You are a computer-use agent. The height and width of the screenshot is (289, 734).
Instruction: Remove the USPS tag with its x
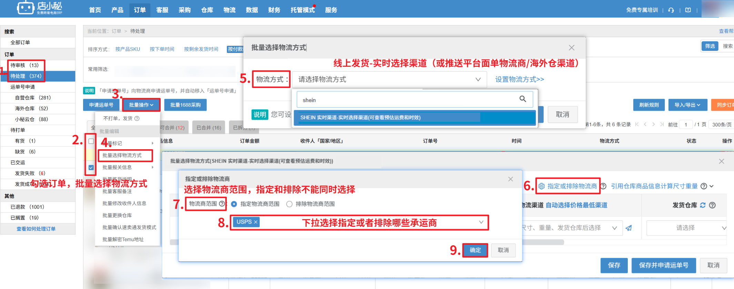tap(255, 222)
